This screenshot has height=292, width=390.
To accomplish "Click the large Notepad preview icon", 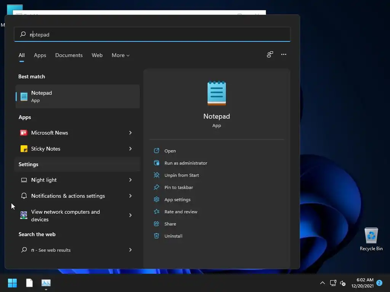I will click(x=217, y=94).
